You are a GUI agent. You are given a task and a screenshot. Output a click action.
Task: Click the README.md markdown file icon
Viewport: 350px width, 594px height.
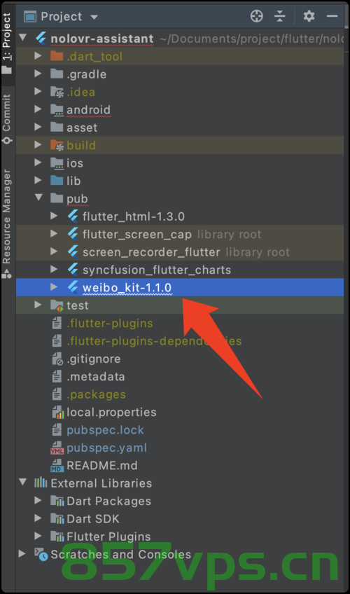[57, 466]
